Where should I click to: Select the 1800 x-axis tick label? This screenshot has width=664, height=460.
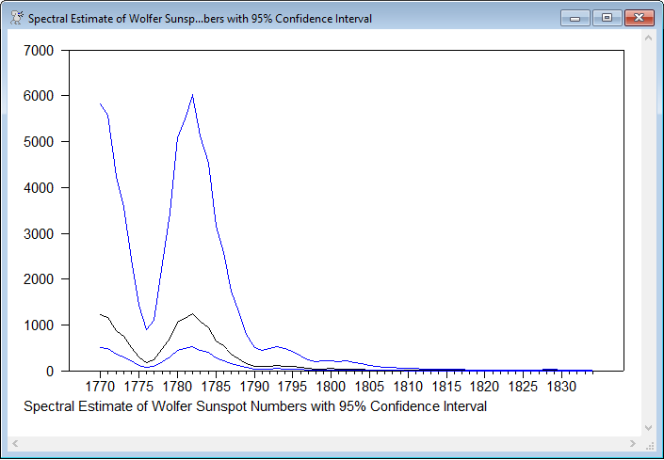331,387
